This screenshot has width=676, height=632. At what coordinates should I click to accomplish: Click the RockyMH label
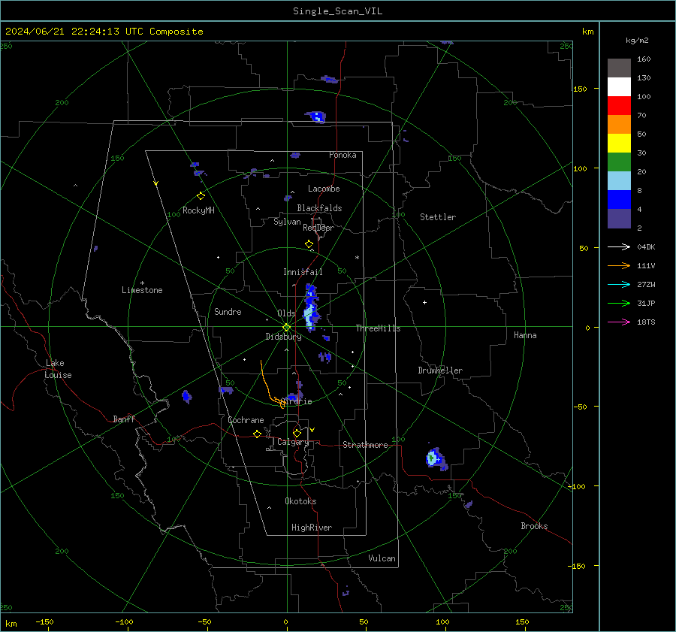[198, 210]
